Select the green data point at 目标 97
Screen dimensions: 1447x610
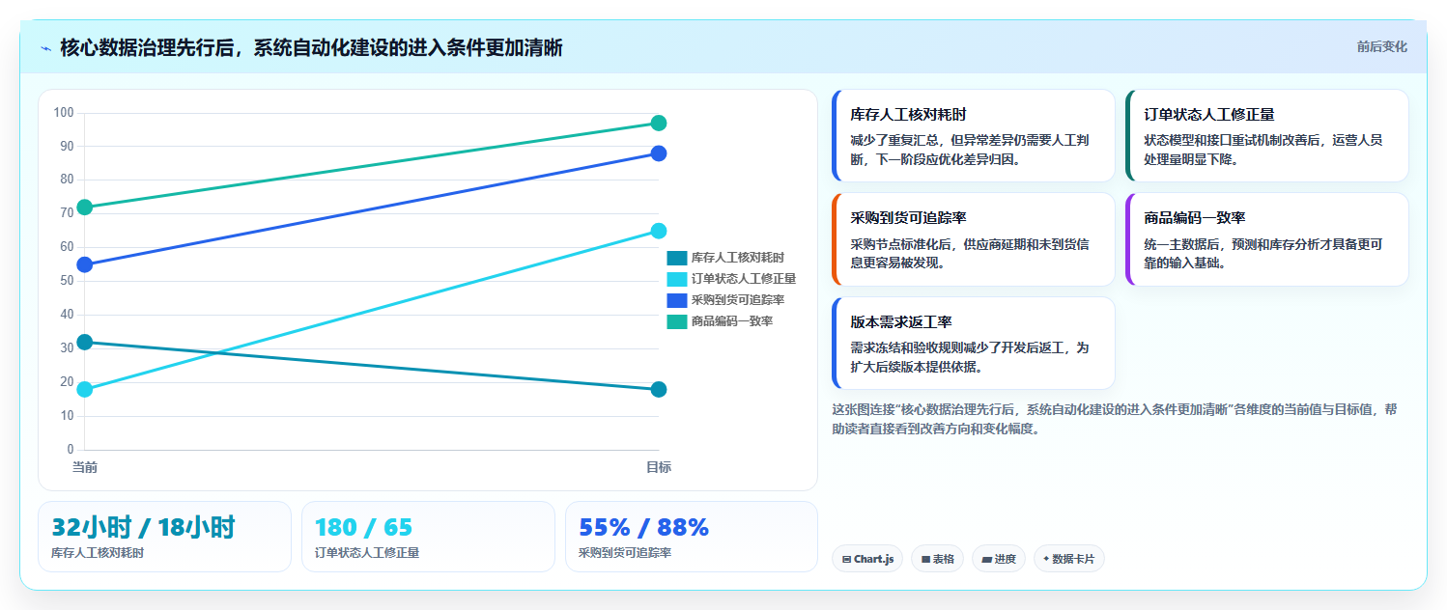click(x=659, y=123)
